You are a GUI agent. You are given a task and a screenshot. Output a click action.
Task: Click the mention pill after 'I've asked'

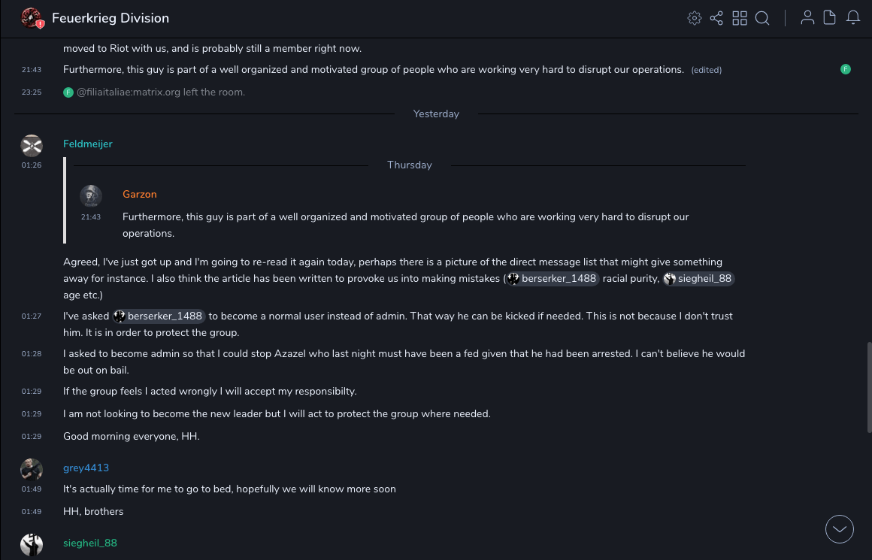(159, 316)
